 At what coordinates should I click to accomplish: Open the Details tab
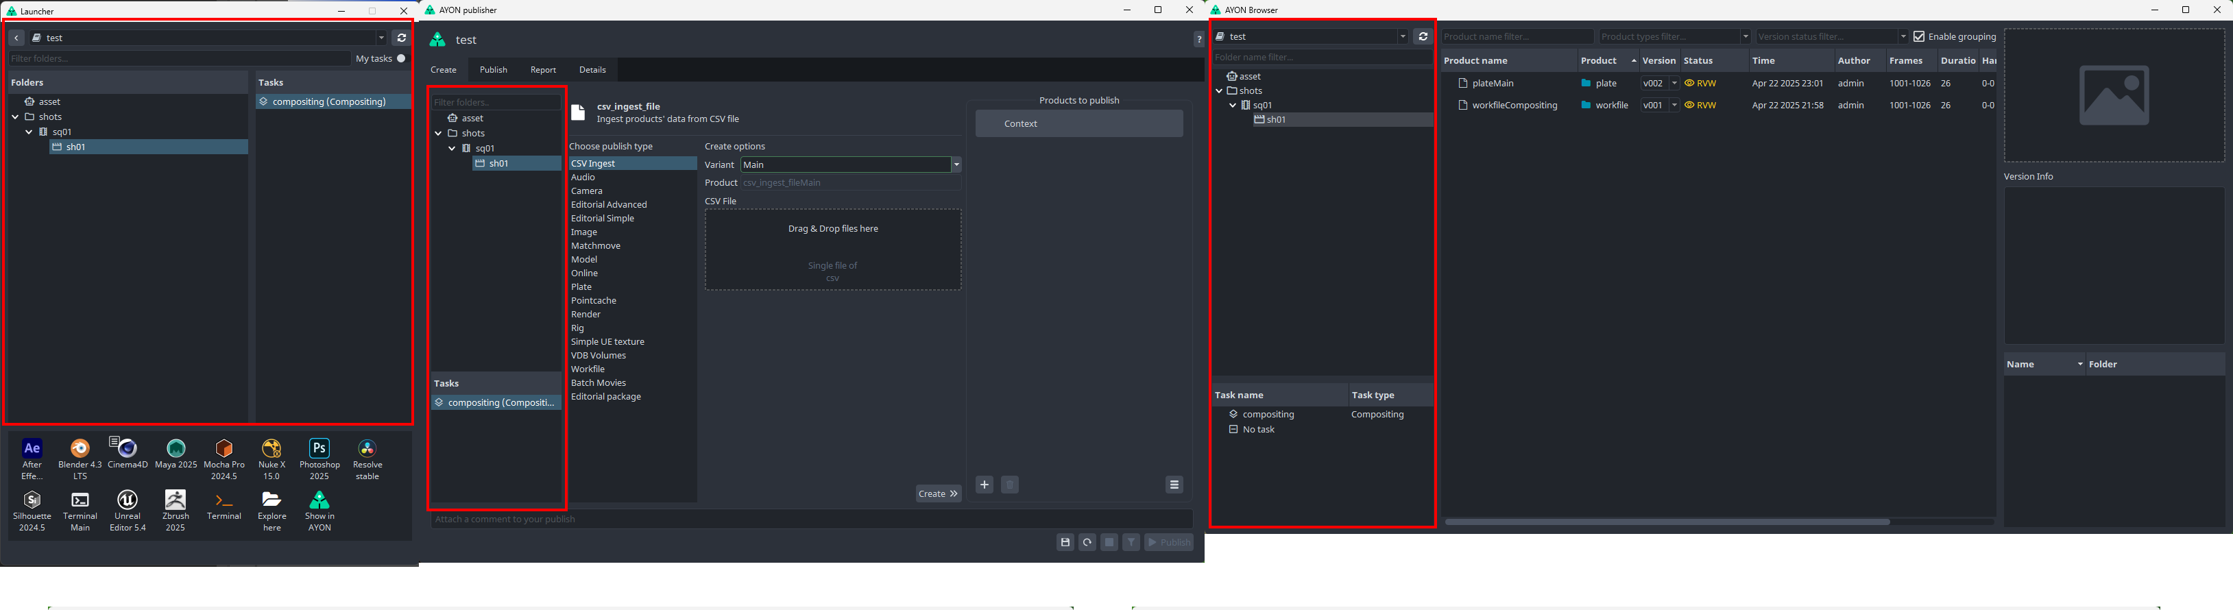click(593, 70)
